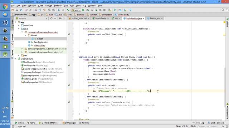The image size is (229, 128).
Task: Switch to the DemoRealm editor tab
Action: 101,18
